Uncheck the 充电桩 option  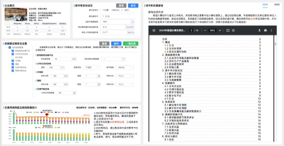pos(13,61)
